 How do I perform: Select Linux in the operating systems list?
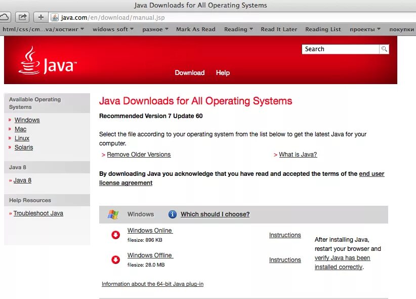pos(22,138)
